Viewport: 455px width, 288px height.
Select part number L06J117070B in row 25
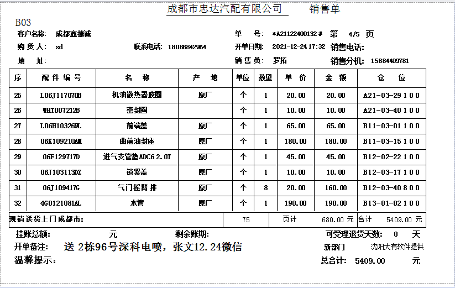tap(61, 96)
